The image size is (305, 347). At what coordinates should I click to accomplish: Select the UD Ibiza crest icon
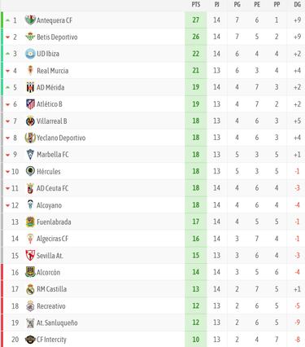[x=30, y=54]
